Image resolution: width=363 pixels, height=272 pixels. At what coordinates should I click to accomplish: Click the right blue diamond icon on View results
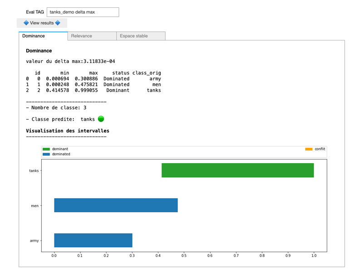point(59,23)
